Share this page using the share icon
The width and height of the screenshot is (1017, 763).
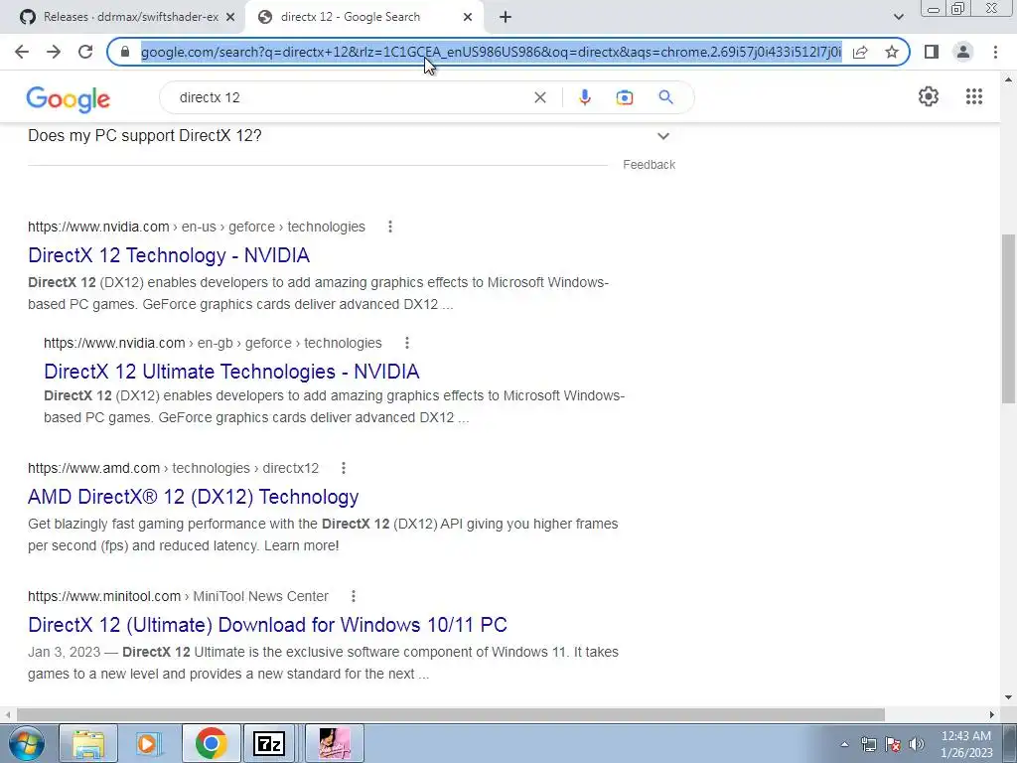coord(860,52)
